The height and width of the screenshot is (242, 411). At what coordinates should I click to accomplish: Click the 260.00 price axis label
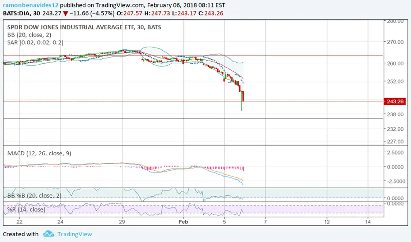[395, 63]
